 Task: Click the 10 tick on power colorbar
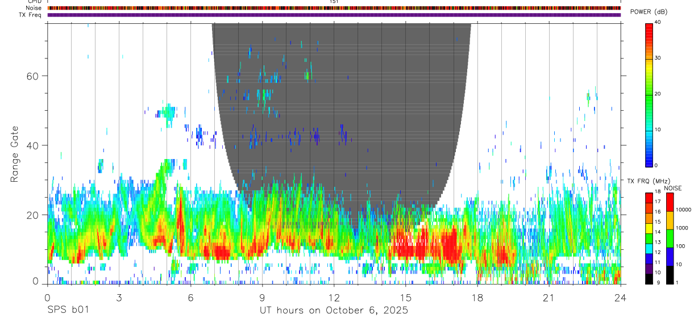click(658, 130)
